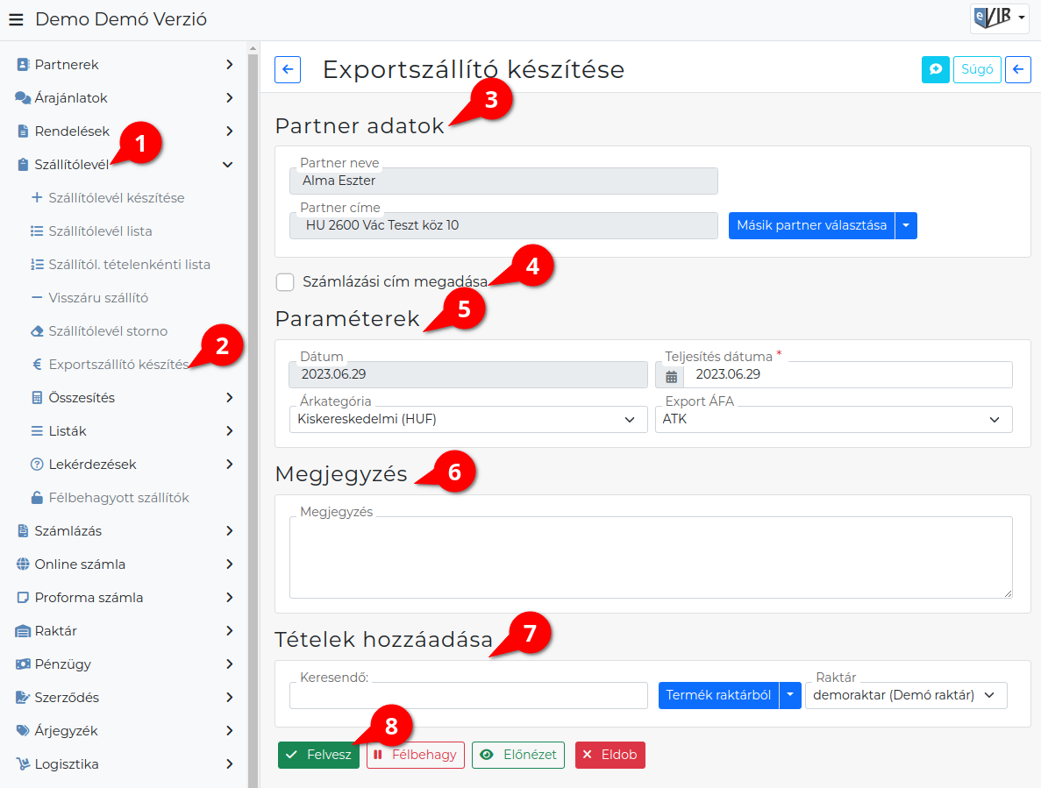This screenshot has height=788, width=1041.
Task: Click the Exportszállító készítés euro icon
Action: click(37, 364)
